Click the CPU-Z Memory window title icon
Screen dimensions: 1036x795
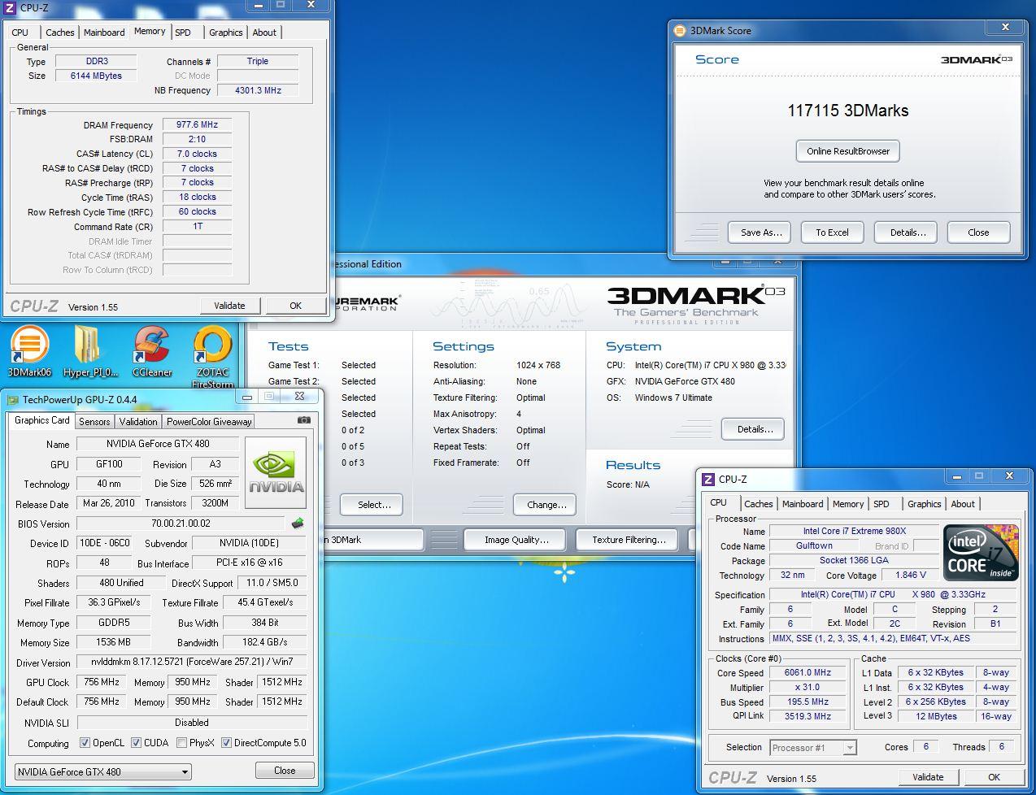10,8
